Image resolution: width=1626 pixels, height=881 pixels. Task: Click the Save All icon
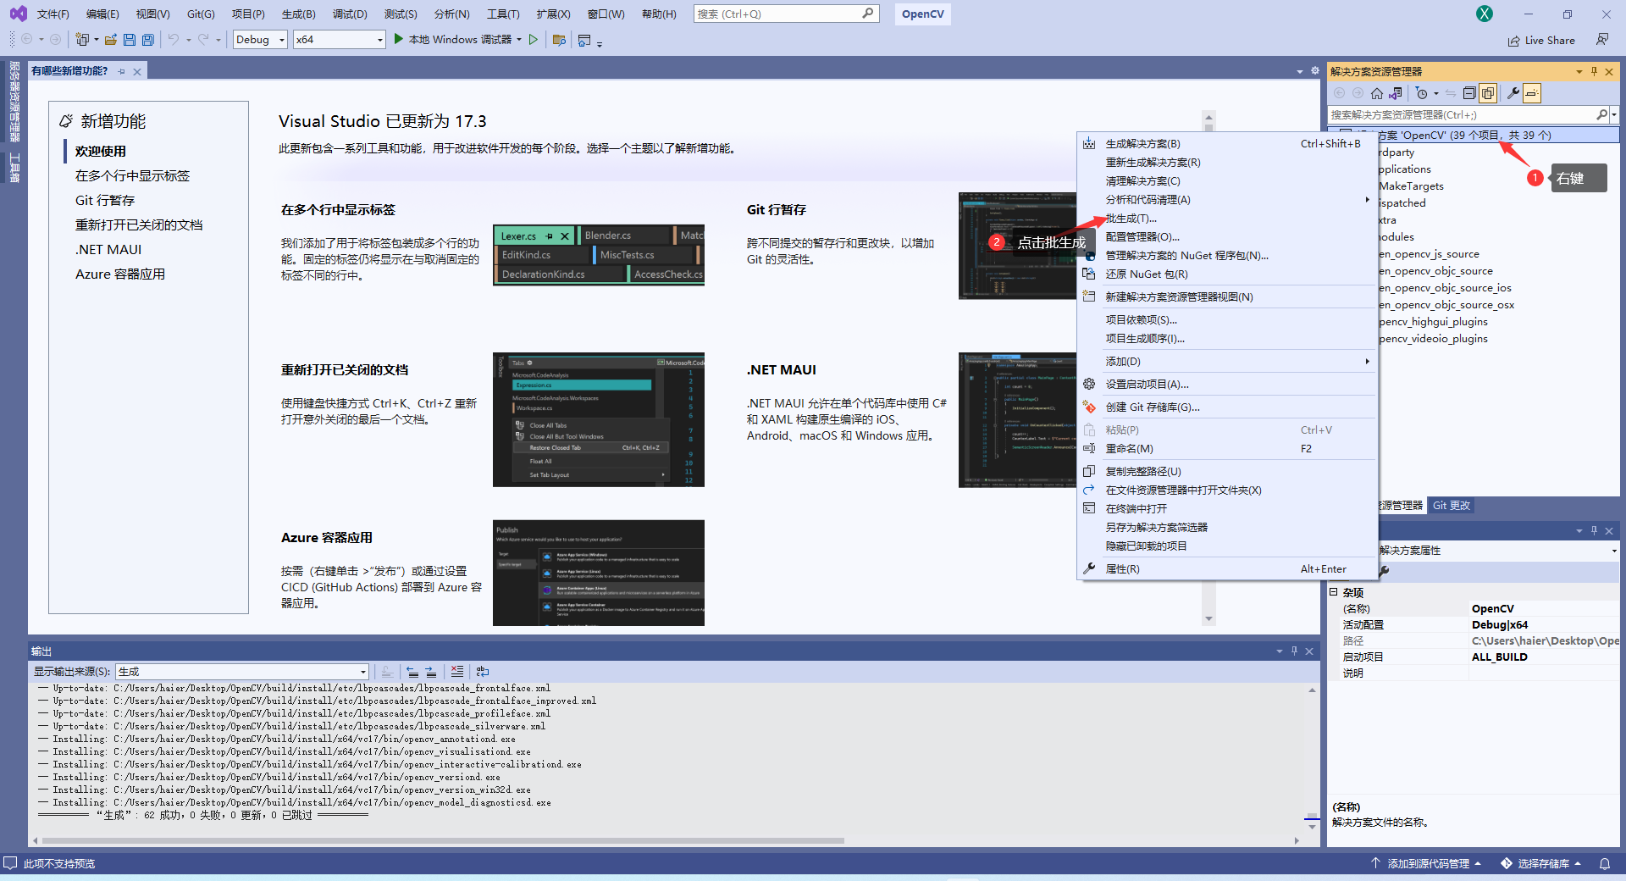pyautogui.click(x=148, y=40)
